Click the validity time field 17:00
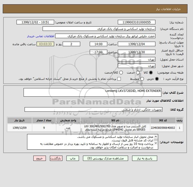193x187 pixels. 98,52
